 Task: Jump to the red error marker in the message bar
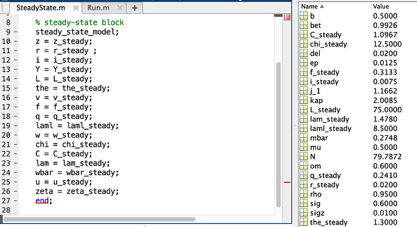point(287,182)
